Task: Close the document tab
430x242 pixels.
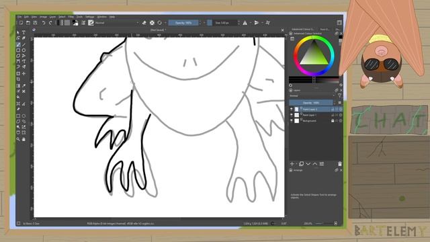Action: pos(282,30)
